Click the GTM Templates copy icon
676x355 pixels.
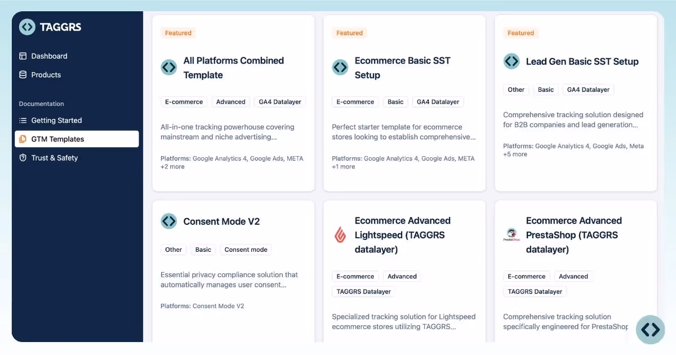23,139
